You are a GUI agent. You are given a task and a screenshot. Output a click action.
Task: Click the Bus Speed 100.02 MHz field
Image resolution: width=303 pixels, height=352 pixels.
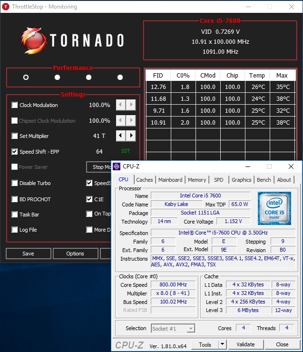tap(173, 302)
